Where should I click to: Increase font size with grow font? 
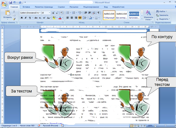53,13
